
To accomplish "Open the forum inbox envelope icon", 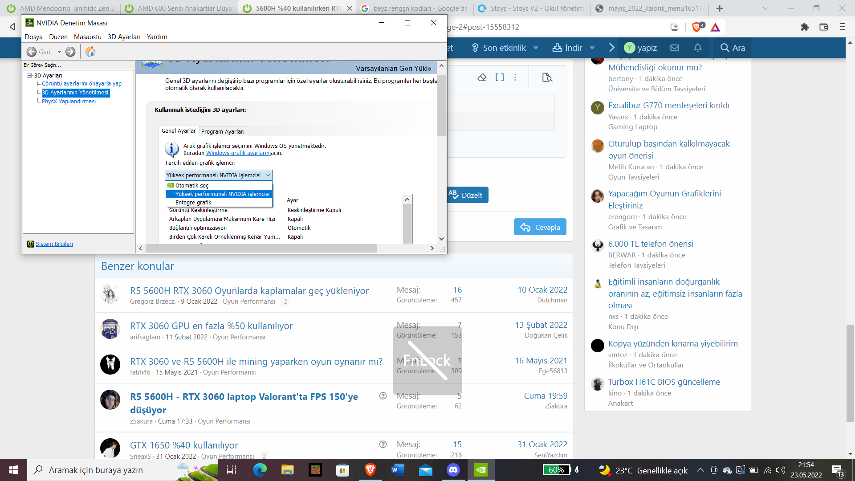I will coord(675,48).
